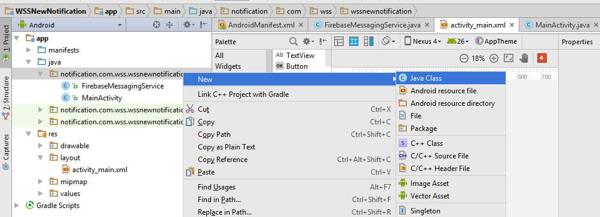Switch to design surface view
Image resolution: width=600 pixels, height=217 pixels.
[339, 41]
